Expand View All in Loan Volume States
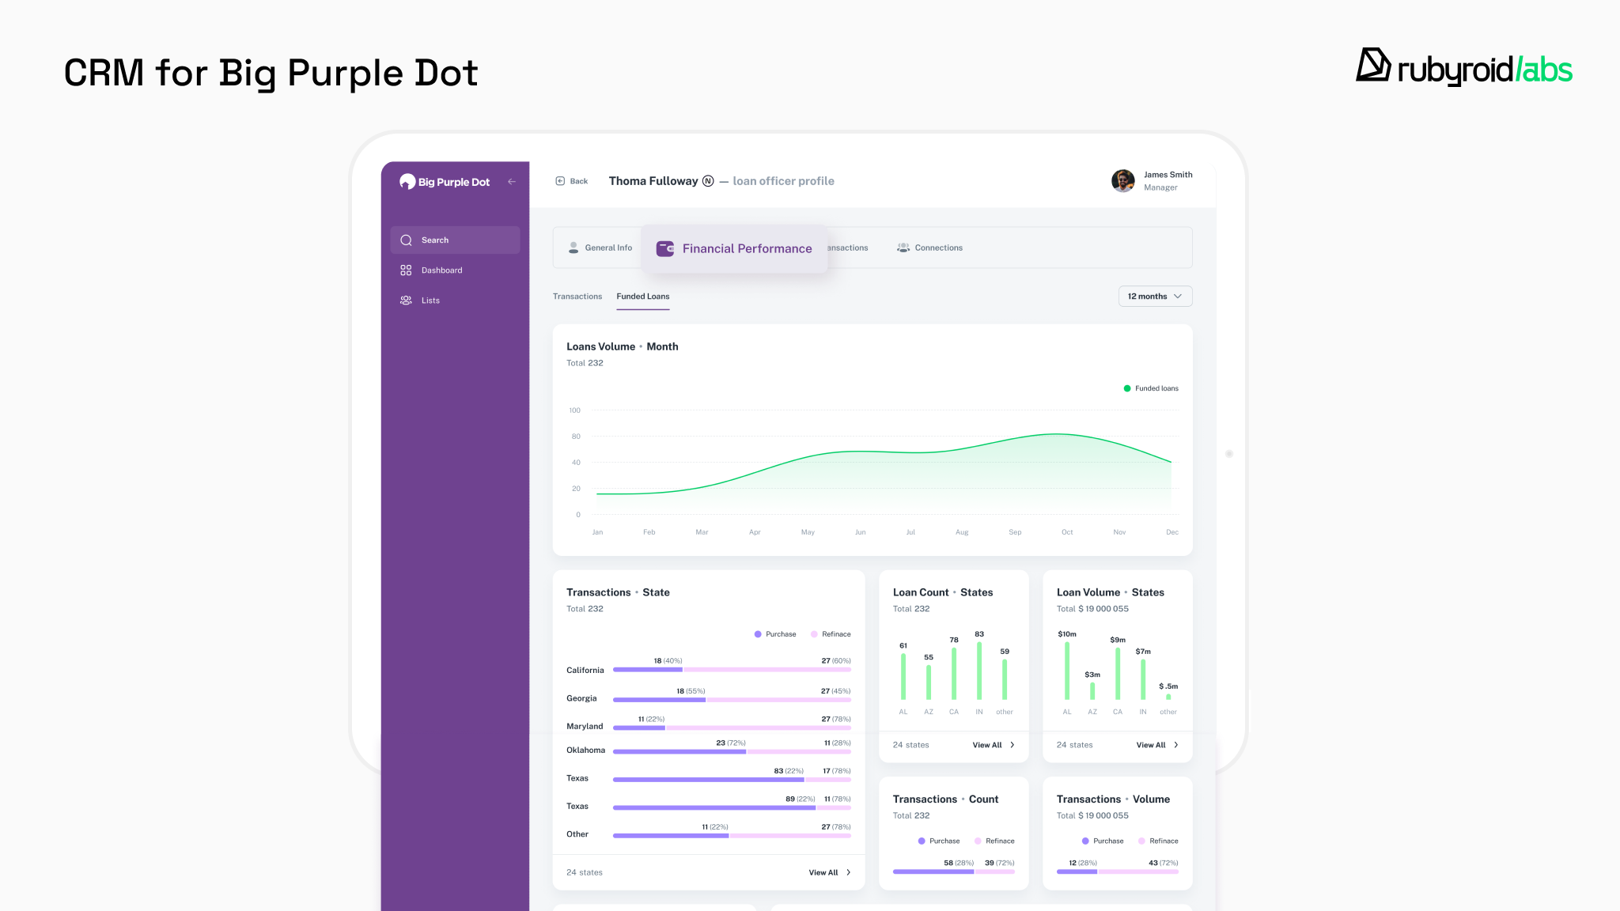Screen dimensions: 1620x911 (1156, 745)
